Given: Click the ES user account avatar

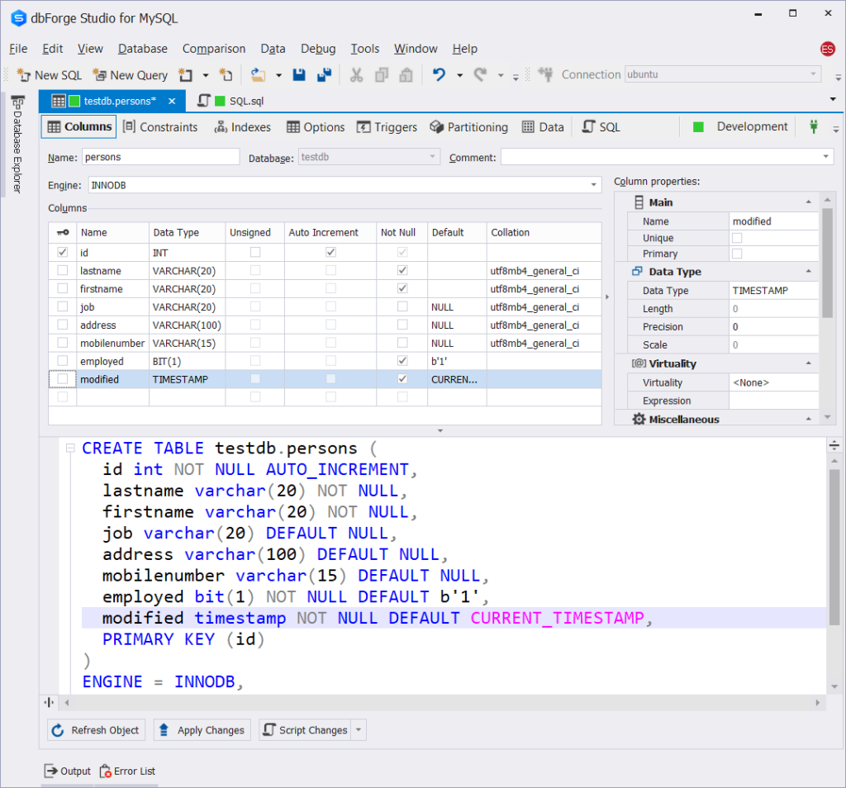Looking at the screenshot, I should point(828,49).
